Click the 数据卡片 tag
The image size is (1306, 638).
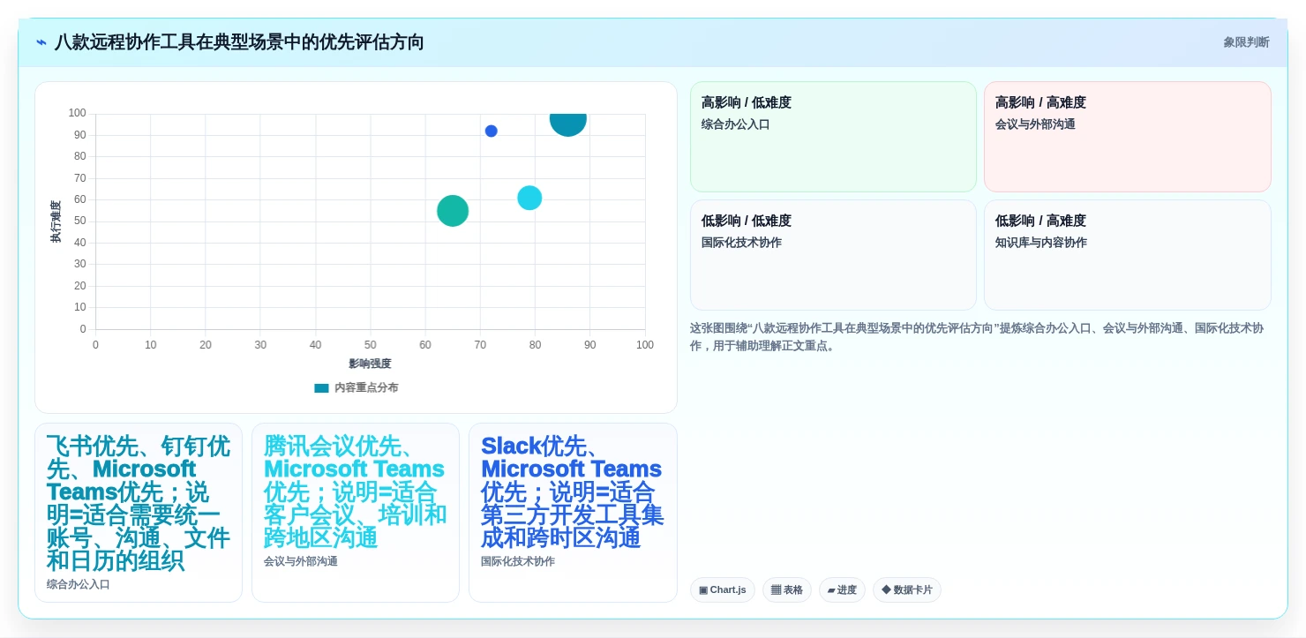pos(907,589)
